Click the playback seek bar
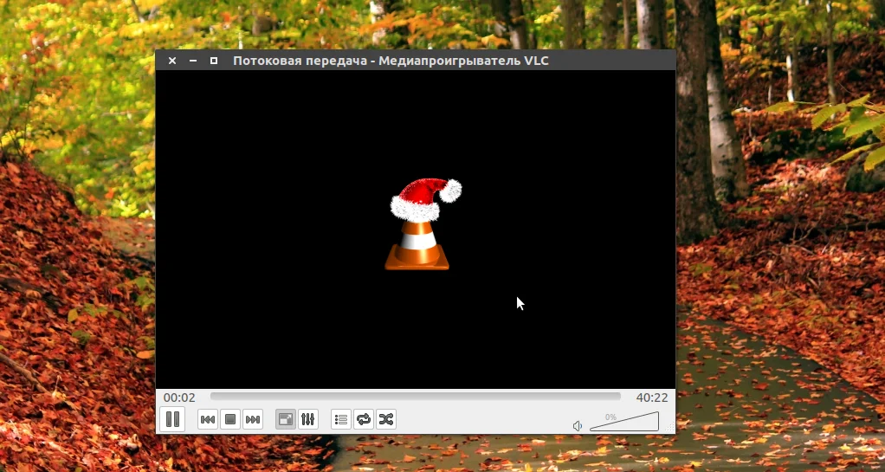This screenshot has width=885, height=472. (416, 397)
